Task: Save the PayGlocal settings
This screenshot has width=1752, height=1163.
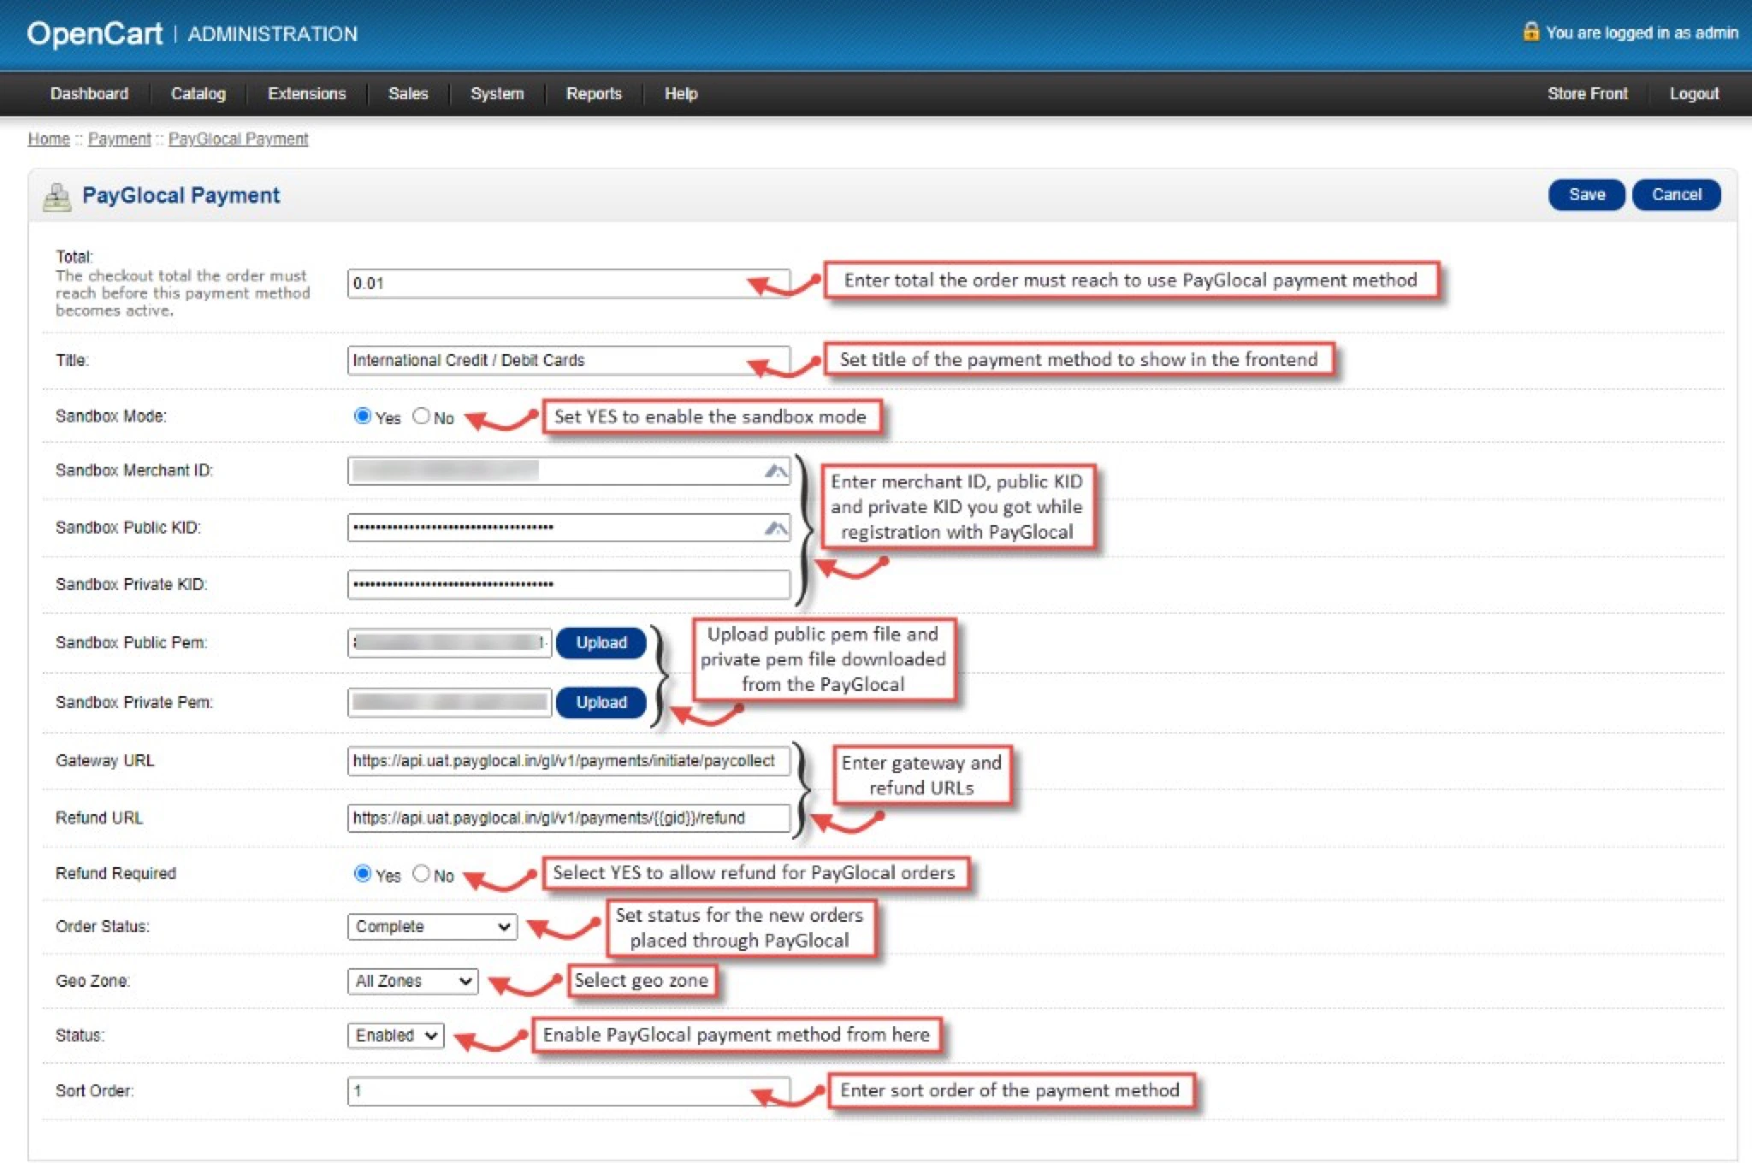Action: pyautogui.click(x=1586, y=195)
